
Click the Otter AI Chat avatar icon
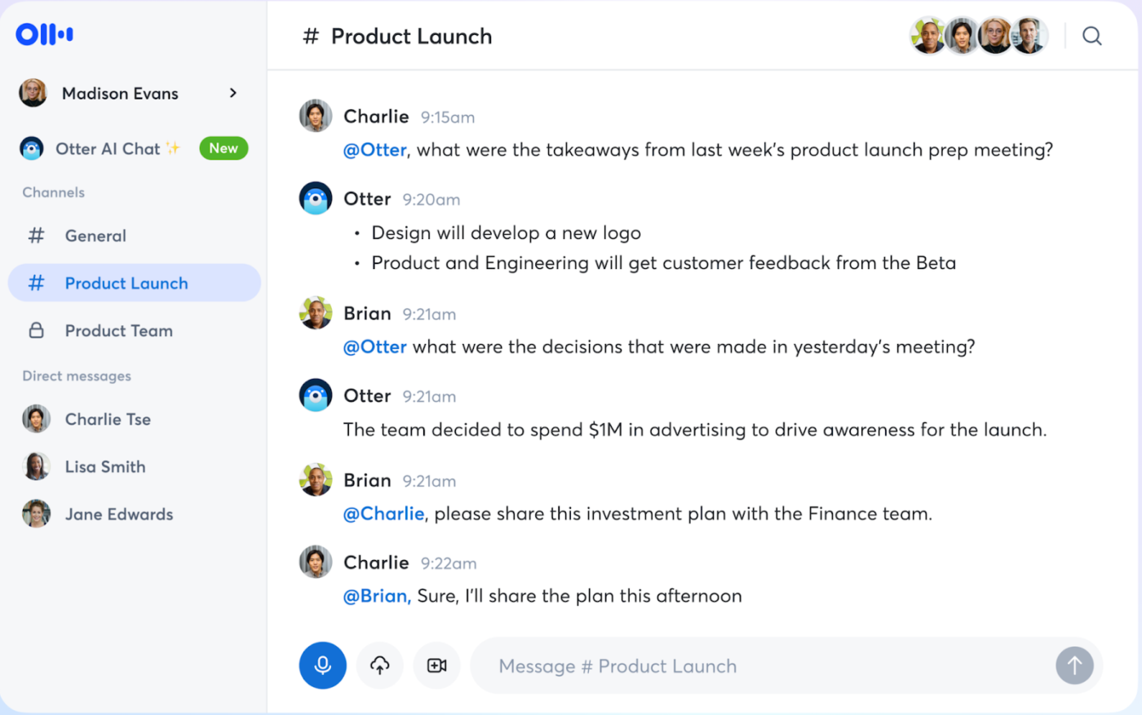point(32,148)
